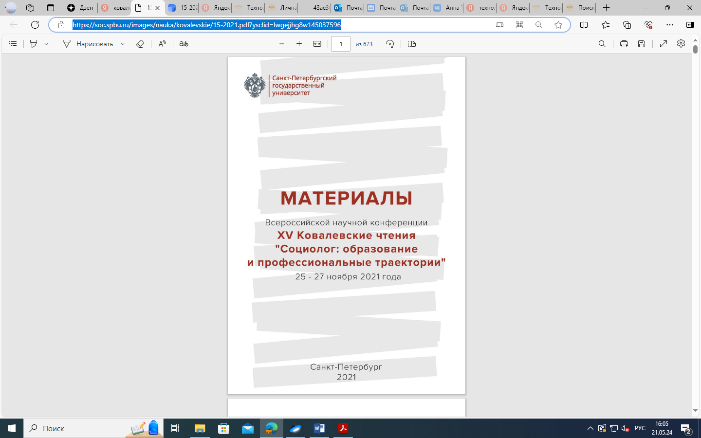Open the Edge Favorites list
Viewport: 701px width, 438px height.
click(606, 25)
